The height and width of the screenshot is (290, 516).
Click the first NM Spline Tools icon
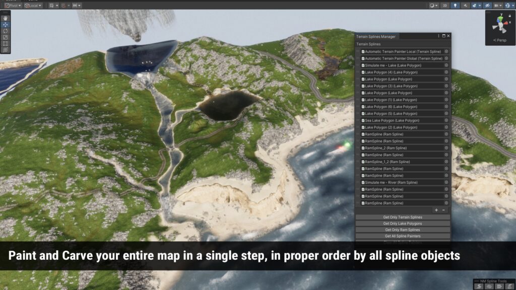pyautogui.click(x=480, y=286)
